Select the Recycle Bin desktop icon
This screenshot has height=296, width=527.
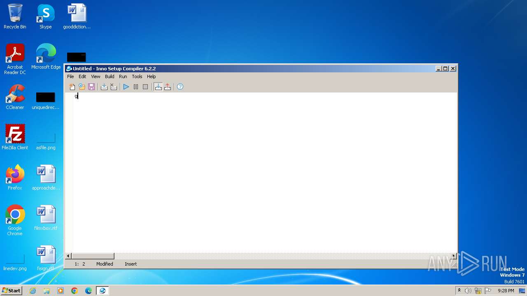(15, 16)
